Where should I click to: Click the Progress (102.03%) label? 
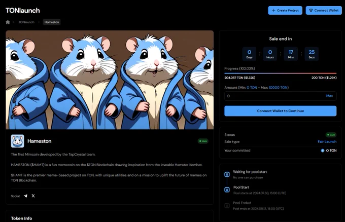(x=239, y=68)
